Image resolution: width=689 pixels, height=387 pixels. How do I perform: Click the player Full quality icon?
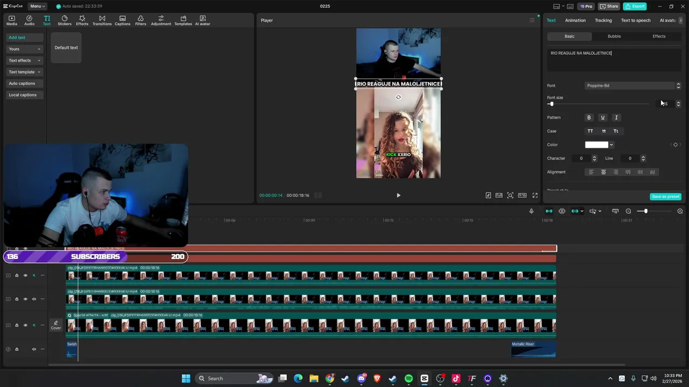499,195
